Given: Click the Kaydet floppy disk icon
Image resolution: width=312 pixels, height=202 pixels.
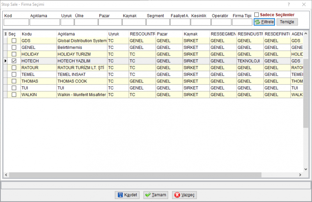Looking at the screenshot, I should click(120, 195).
